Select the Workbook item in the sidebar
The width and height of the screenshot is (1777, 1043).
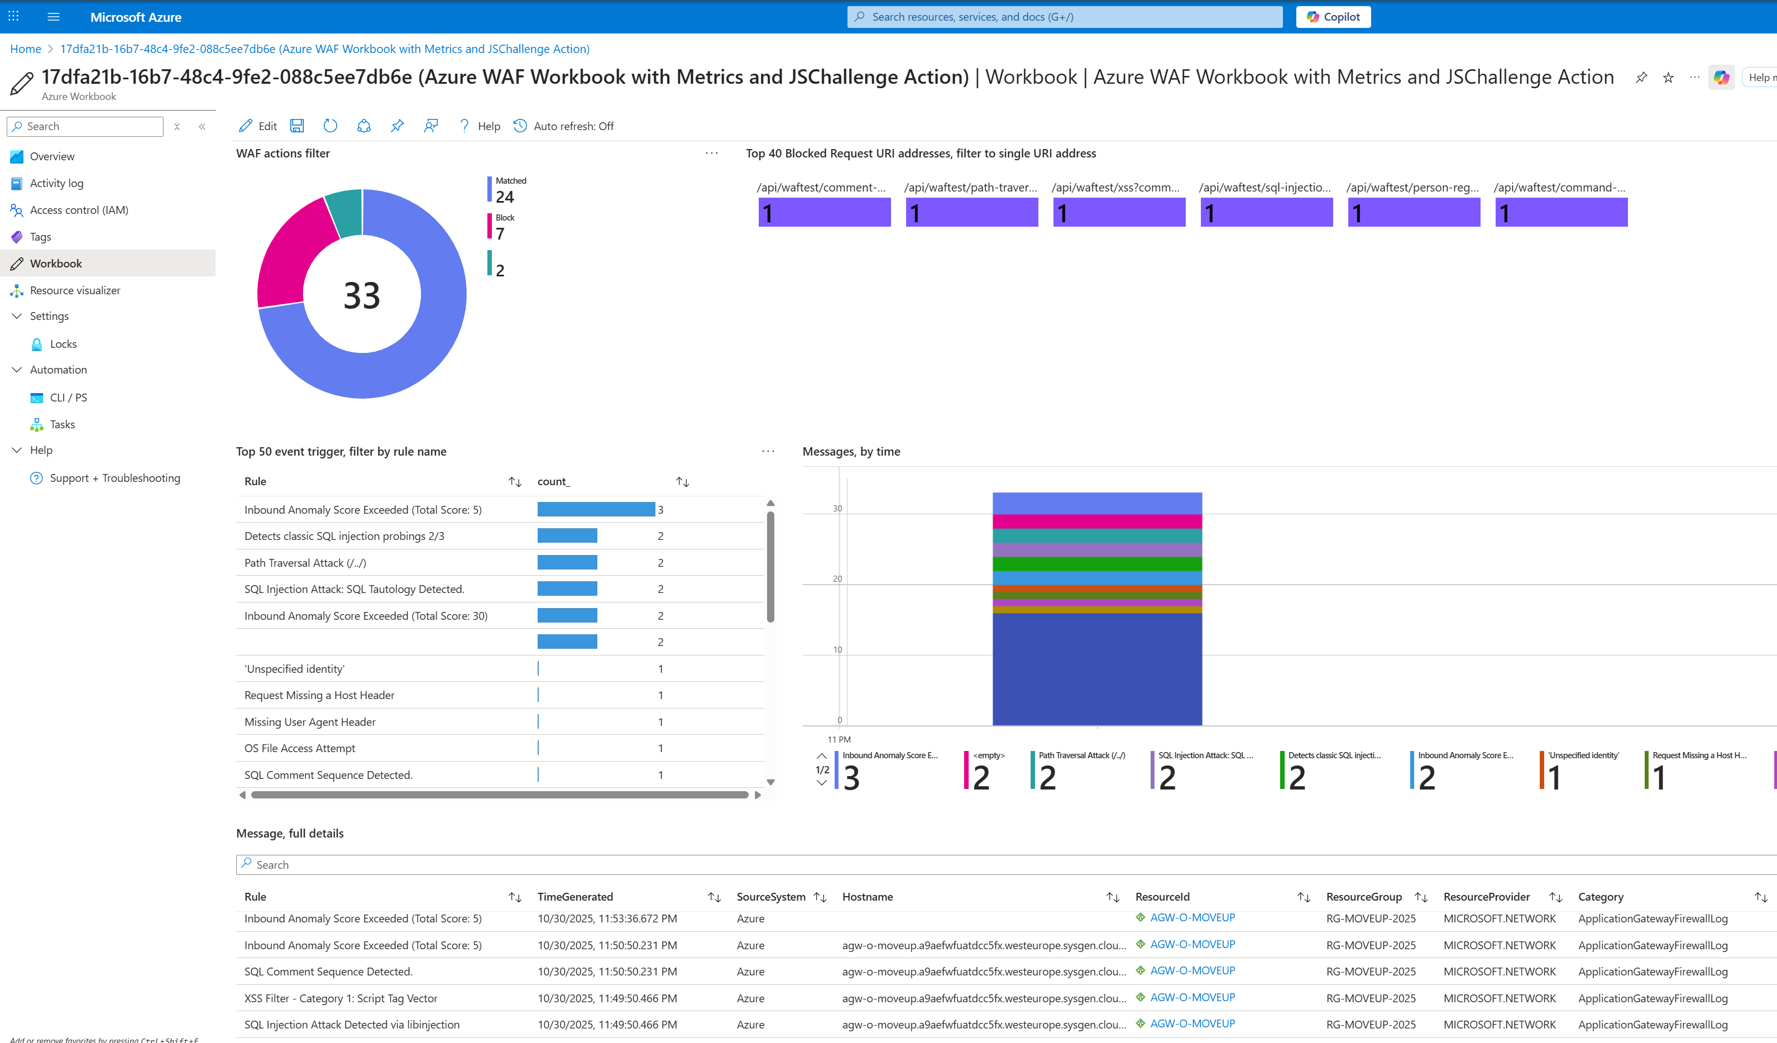(x=56, y=263)
